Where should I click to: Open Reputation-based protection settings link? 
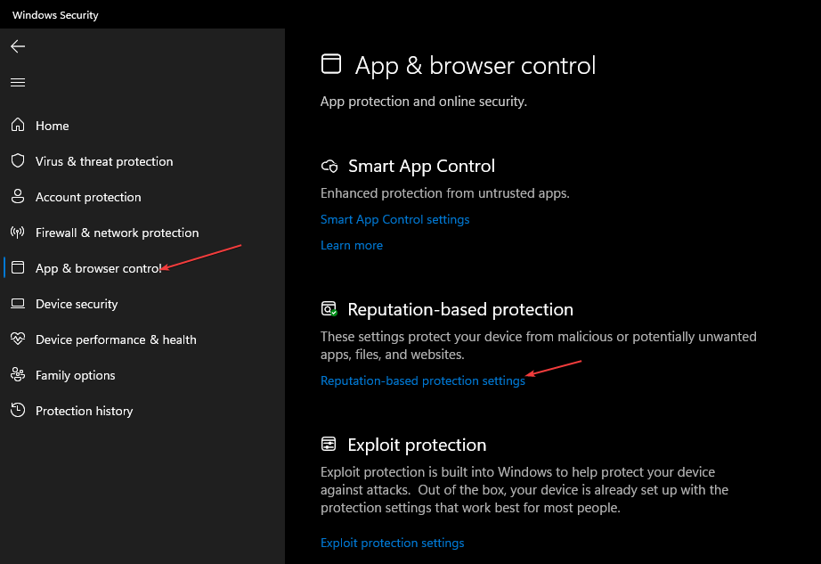coord(423,380)
